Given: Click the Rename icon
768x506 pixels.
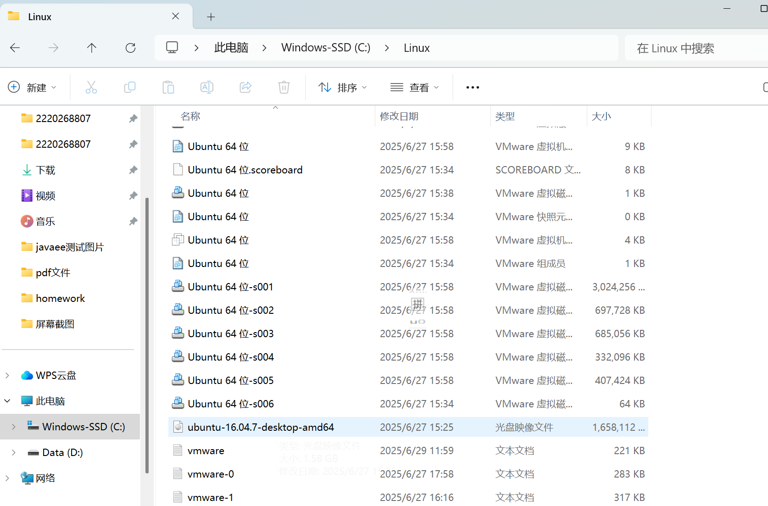Looking at the screenshot, I should pyautogui.click(x=206, y=87).
